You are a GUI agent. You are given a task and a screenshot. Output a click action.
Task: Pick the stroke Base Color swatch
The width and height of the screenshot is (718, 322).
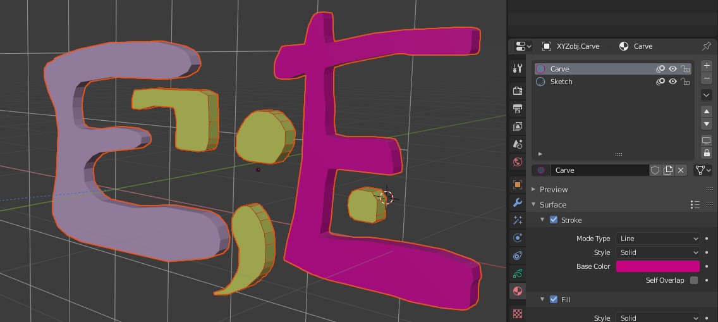[x=657, y=266]
